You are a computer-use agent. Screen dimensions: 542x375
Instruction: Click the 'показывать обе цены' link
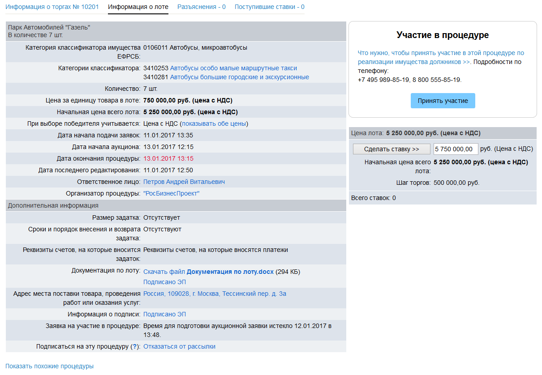[x=214, y=124]
